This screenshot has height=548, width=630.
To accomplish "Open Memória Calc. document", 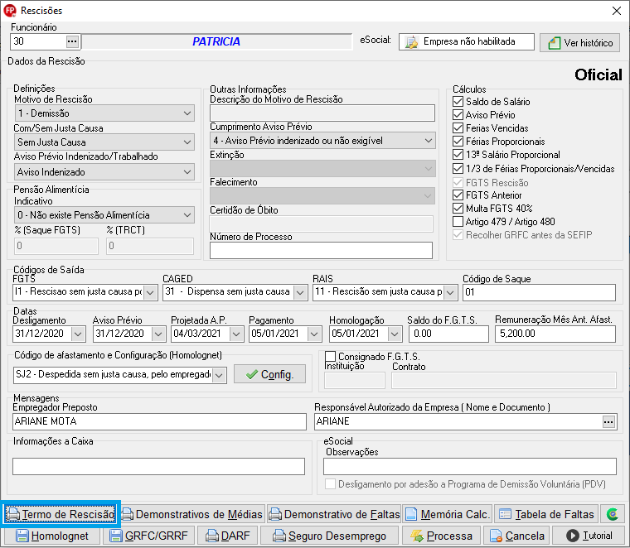I will coord(448,514).
